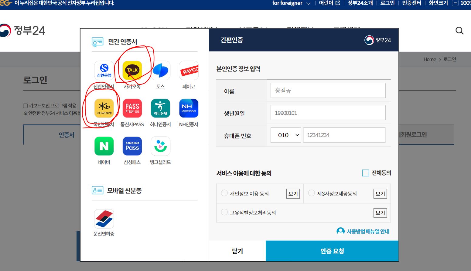Image resolution: width=471 pixels, height=271 pixels.
Task: Choose the telecom PASS certificate icon
Action: [x=132, y=108]
